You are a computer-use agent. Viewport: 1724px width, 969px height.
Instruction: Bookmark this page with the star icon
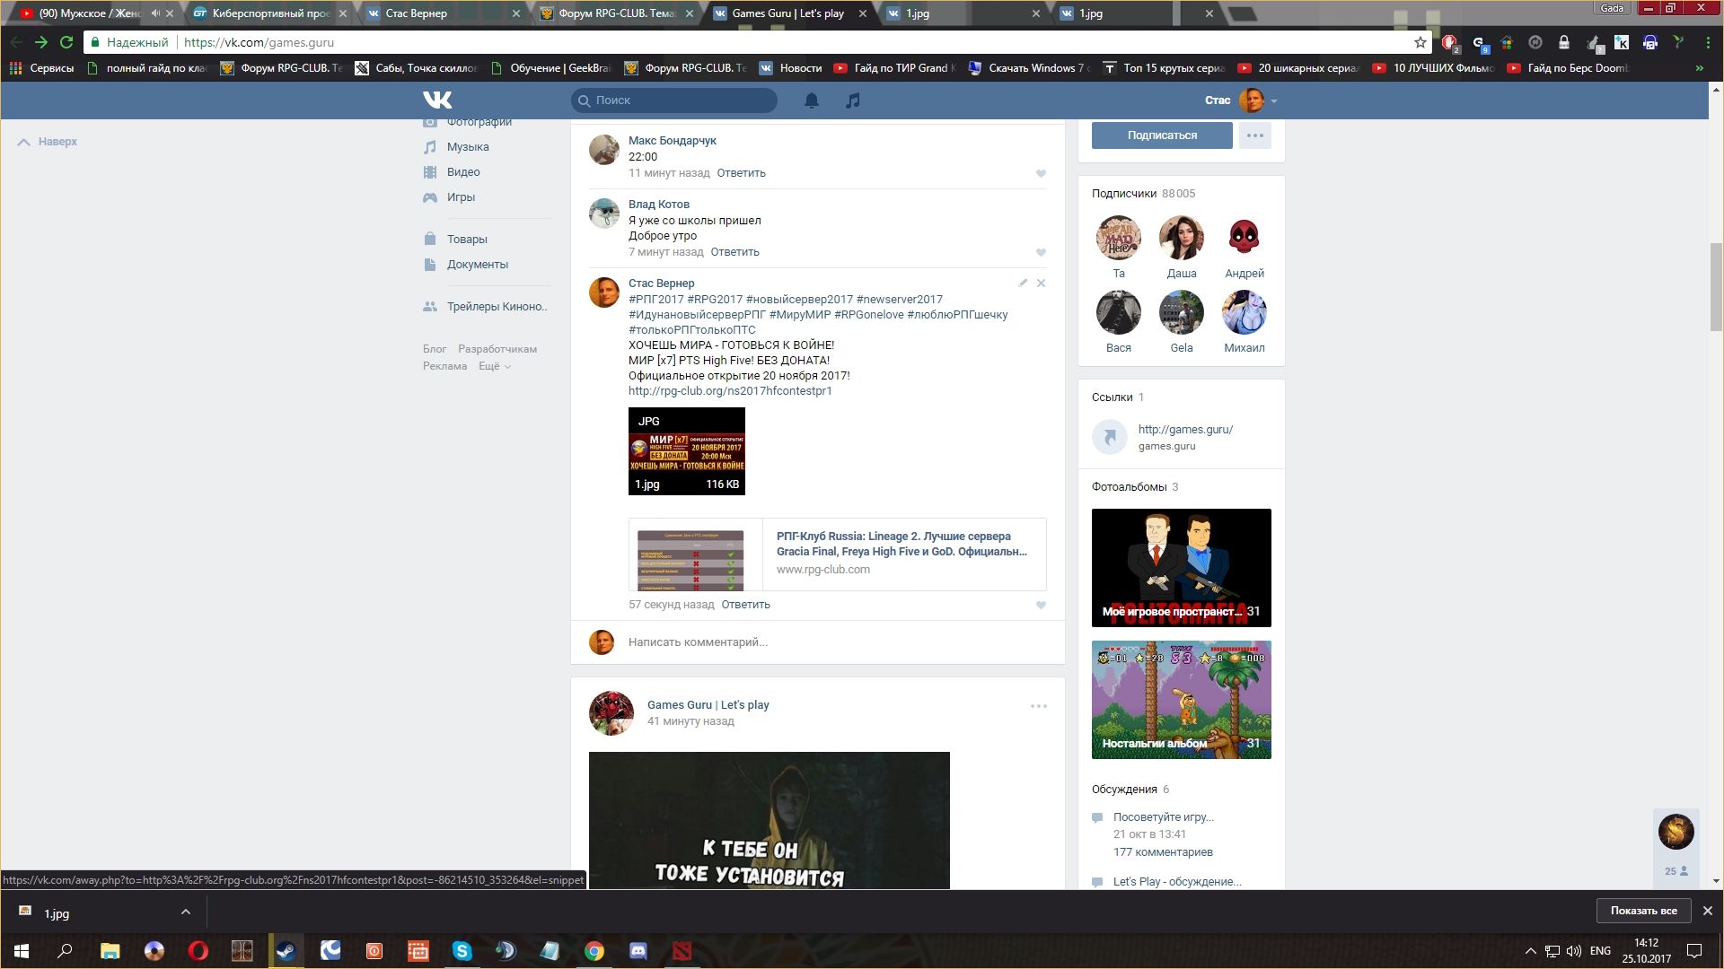click(1420, 42)
